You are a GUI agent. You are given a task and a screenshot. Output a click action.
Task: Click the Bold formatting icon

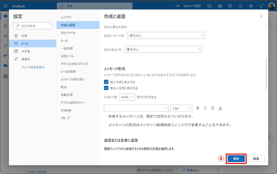198,108
